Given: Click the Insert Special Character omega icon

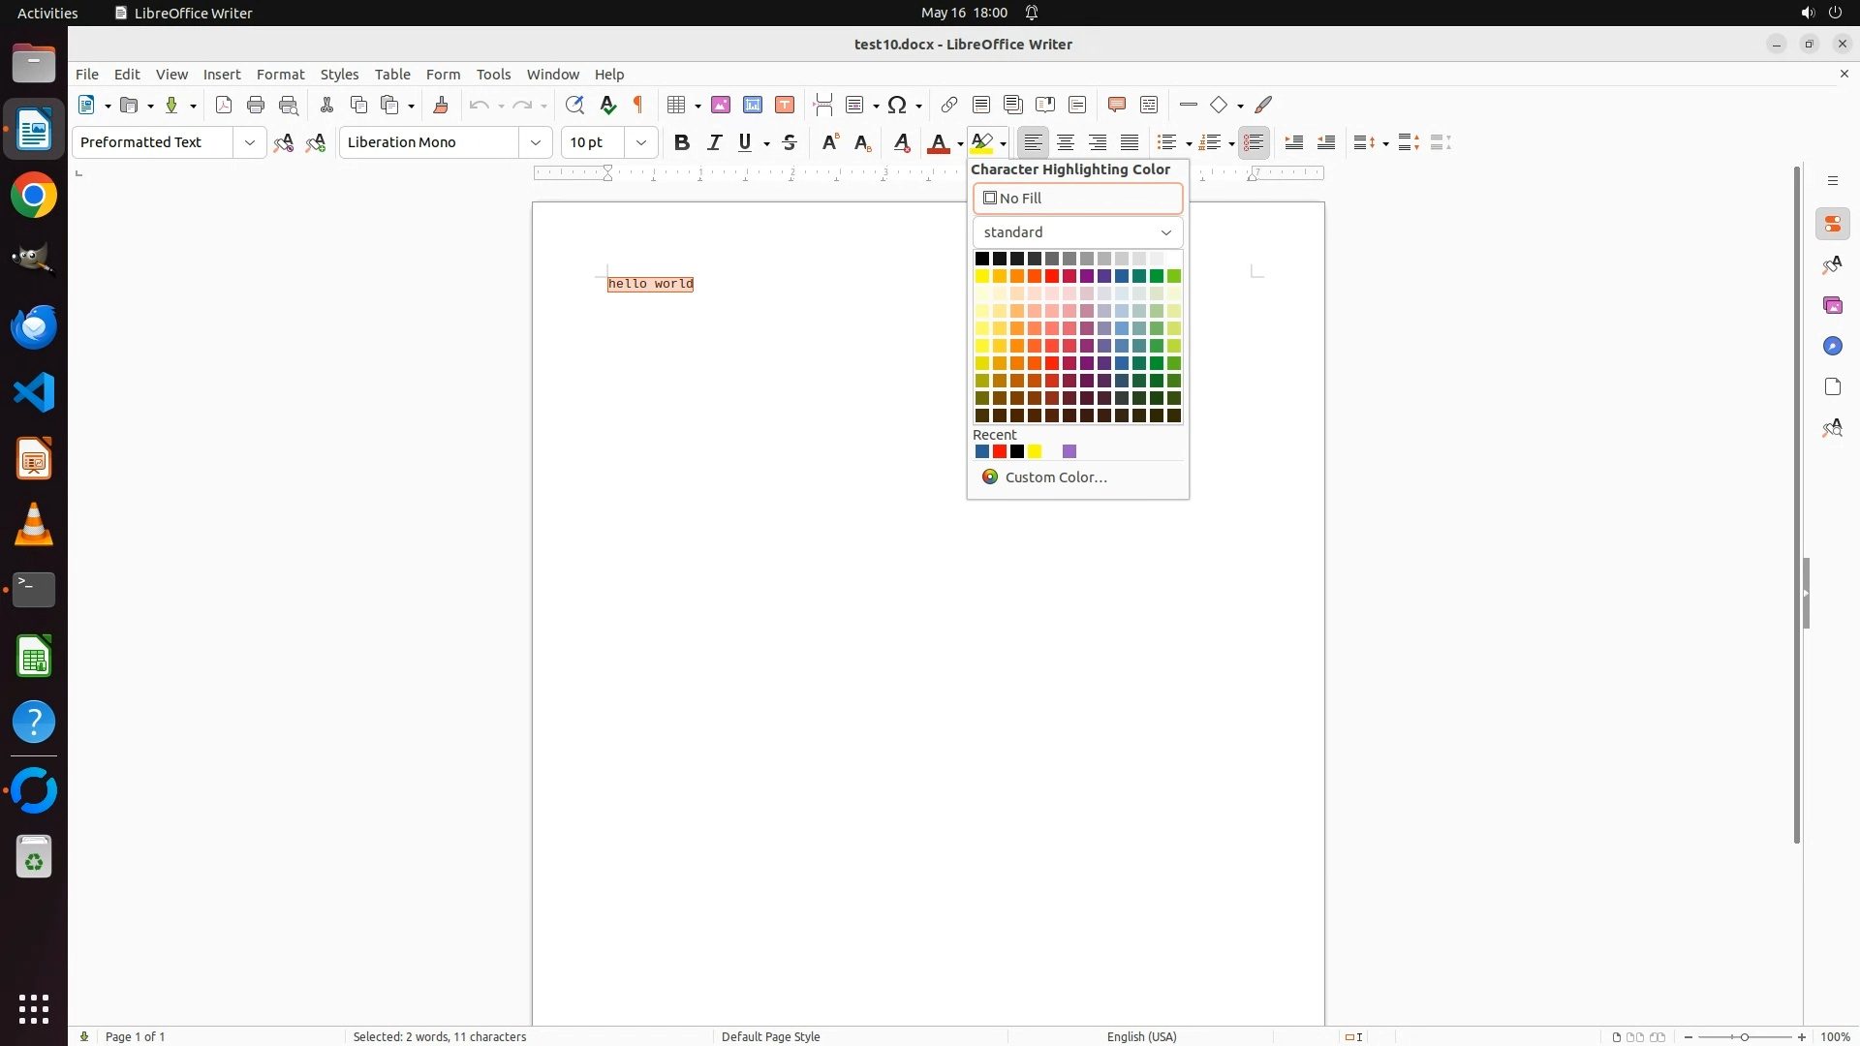Looking at the screenshot, I should [897, 105].
